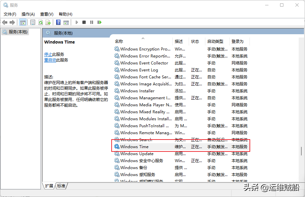Click the 停止 link for this service
Screen dimensions: 305x197
click(x=48, y=54)
